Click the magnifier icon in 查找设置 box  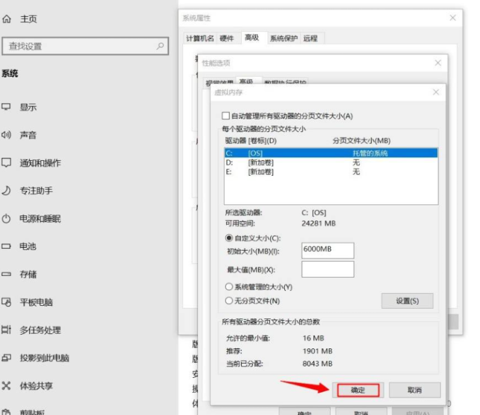(160, 46)
